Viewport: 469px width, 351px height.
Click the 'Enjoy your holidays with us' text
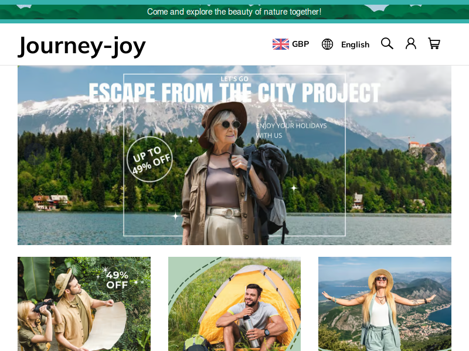click(x=291, y=130)
